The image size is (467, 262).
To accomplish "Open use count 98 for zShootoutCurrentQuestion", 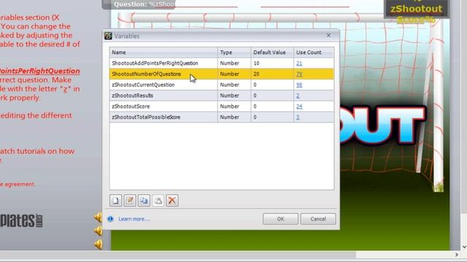I will [299, 85].
